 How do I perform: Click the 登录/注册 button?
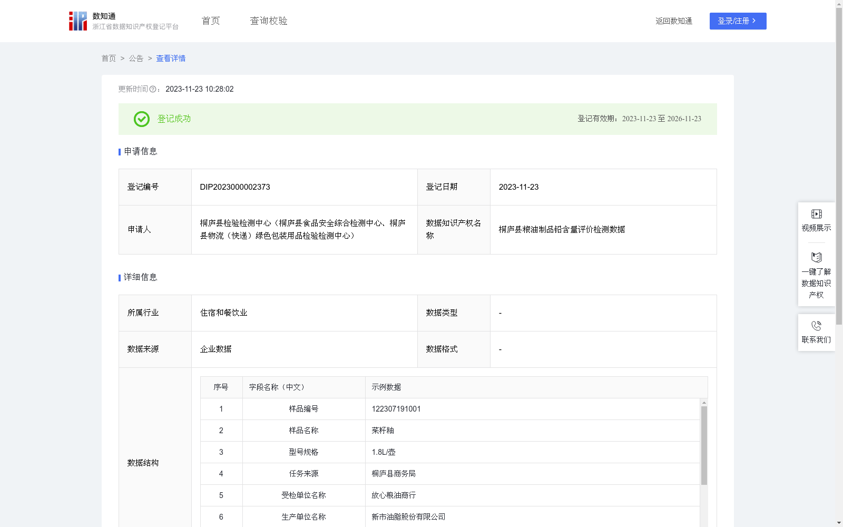pos(738,21)
